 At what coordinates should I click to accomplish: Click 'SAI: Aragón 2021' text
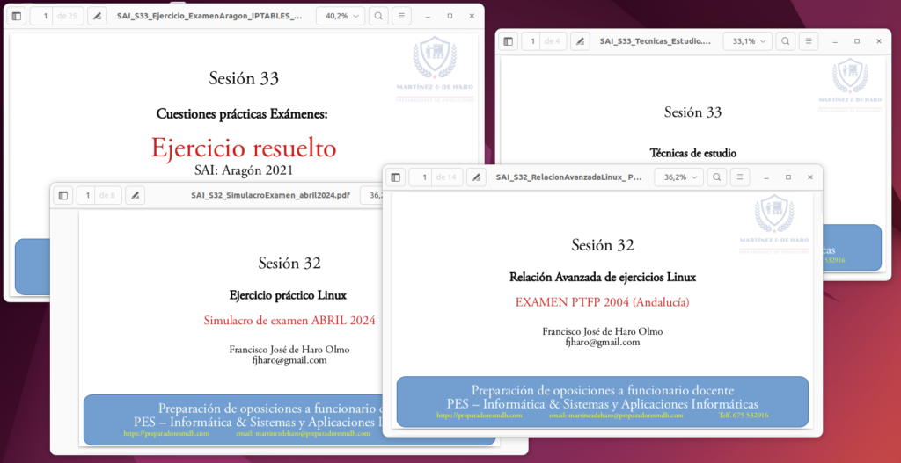pos(244,170)
